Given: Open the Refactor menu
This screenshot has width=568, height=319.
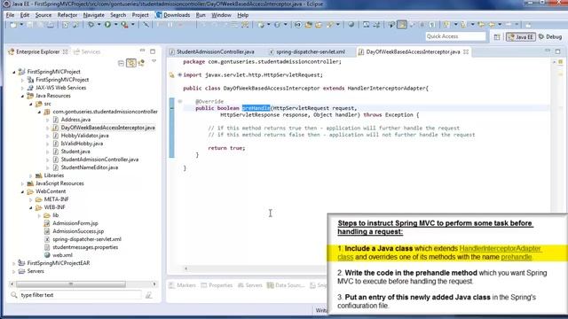Looking at the screenshot, I should tap(67, 15).
